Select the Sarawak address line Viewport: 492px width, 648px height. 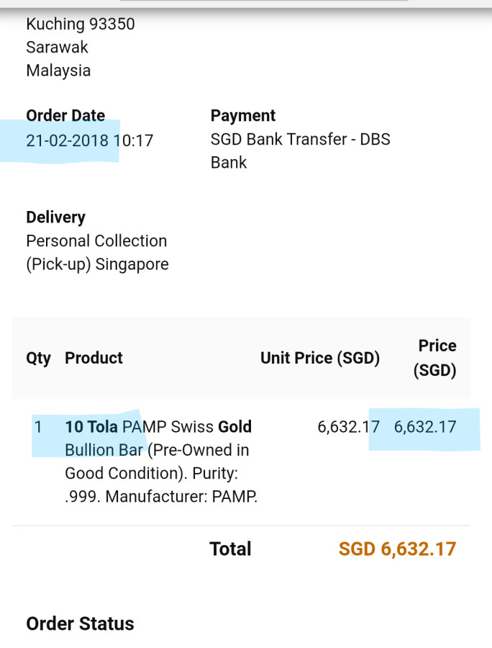tap(58, 48)
